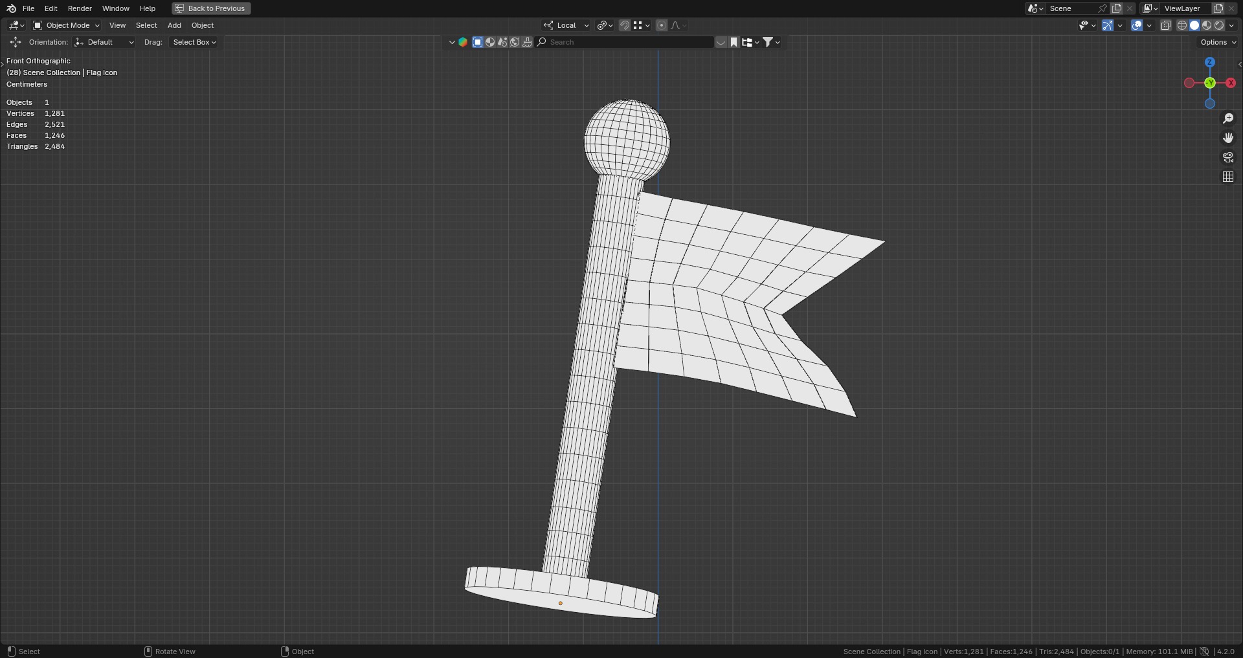The width and height of the screenshot is (1243, 658).
Task: Open the Orientation Default dropdown
Action: pos(104,42)
